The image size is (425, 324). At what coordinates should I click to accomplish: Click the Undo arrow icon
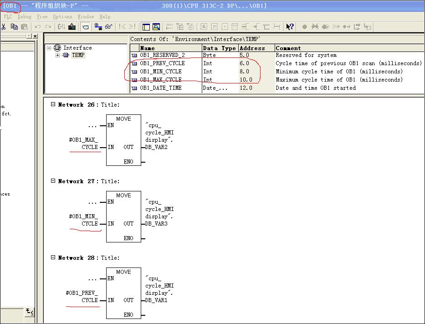click(x=38, y=27)
